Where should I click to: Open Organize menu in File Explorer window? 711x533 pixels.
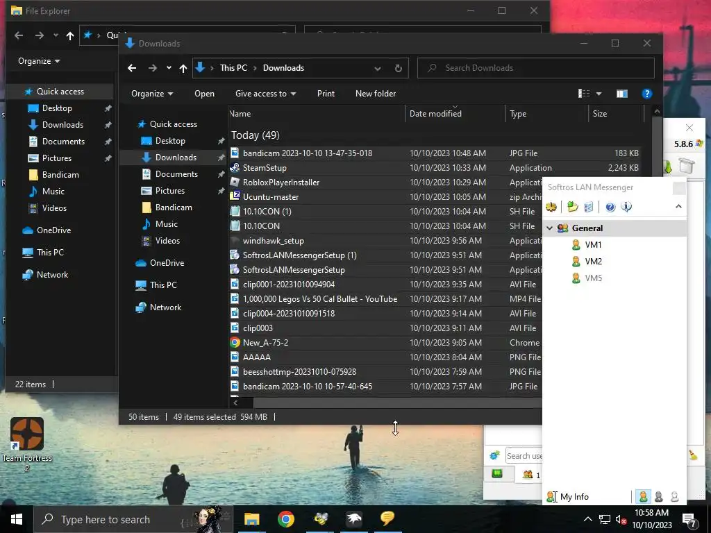39,61
